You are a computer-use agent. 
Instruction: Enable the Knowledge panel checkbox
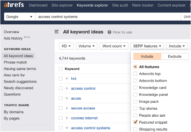point(135,94)
